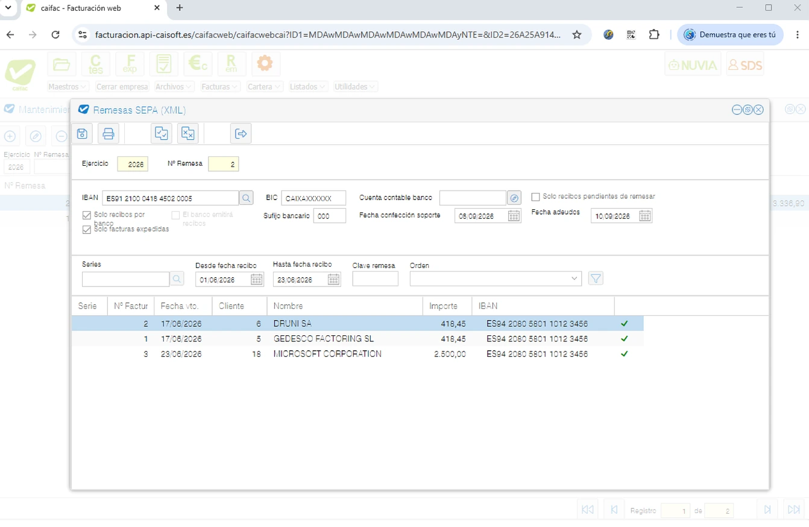
Task: Open the folder icon in main toolbar
Action: point(61,64)
